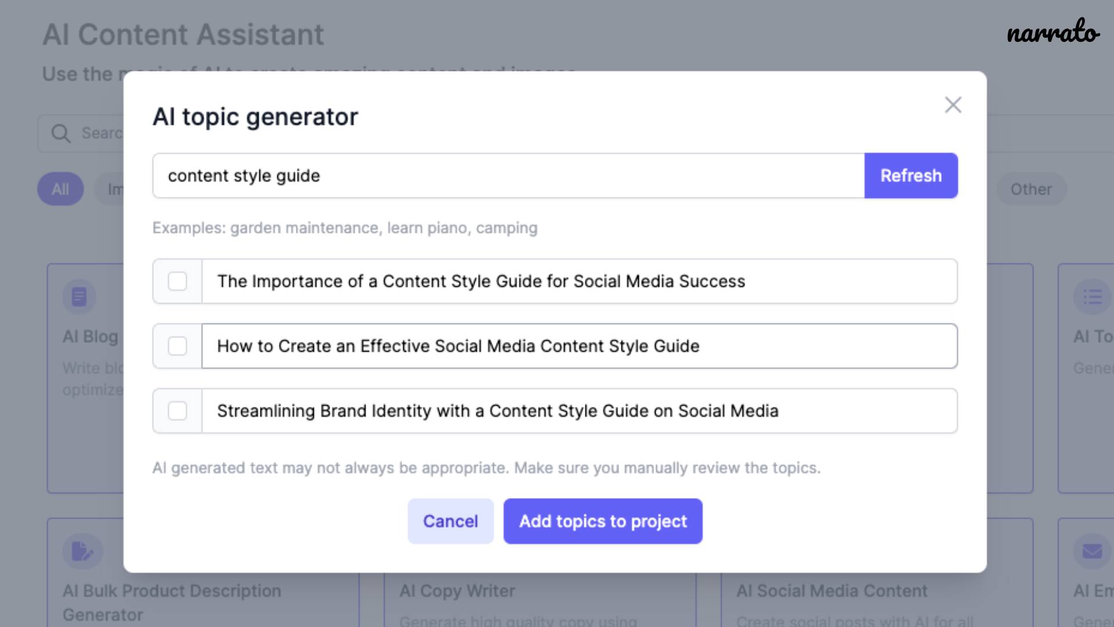Click the document icon on AI Blog card
The image size is (1114, 627).
pyautogui.click(x=79, y=296)
